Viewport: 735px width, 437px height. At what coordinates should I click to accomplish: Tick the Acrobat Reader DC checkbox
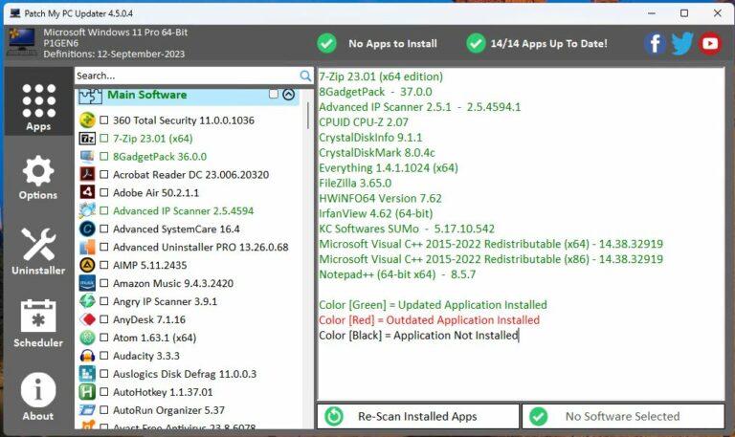click(x=103, y=175)
